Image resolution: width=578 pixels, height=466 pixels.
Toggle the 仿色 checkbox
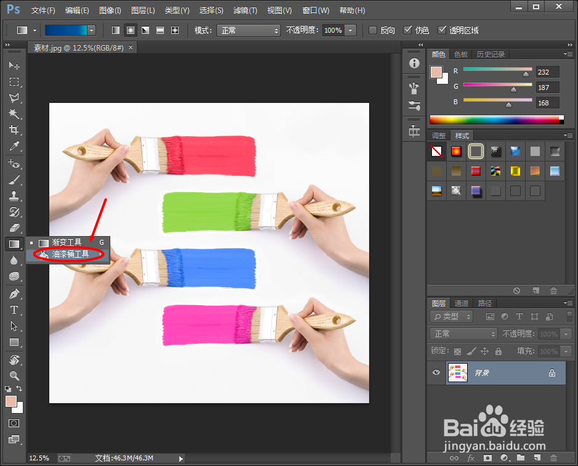(x=407, y=30)
